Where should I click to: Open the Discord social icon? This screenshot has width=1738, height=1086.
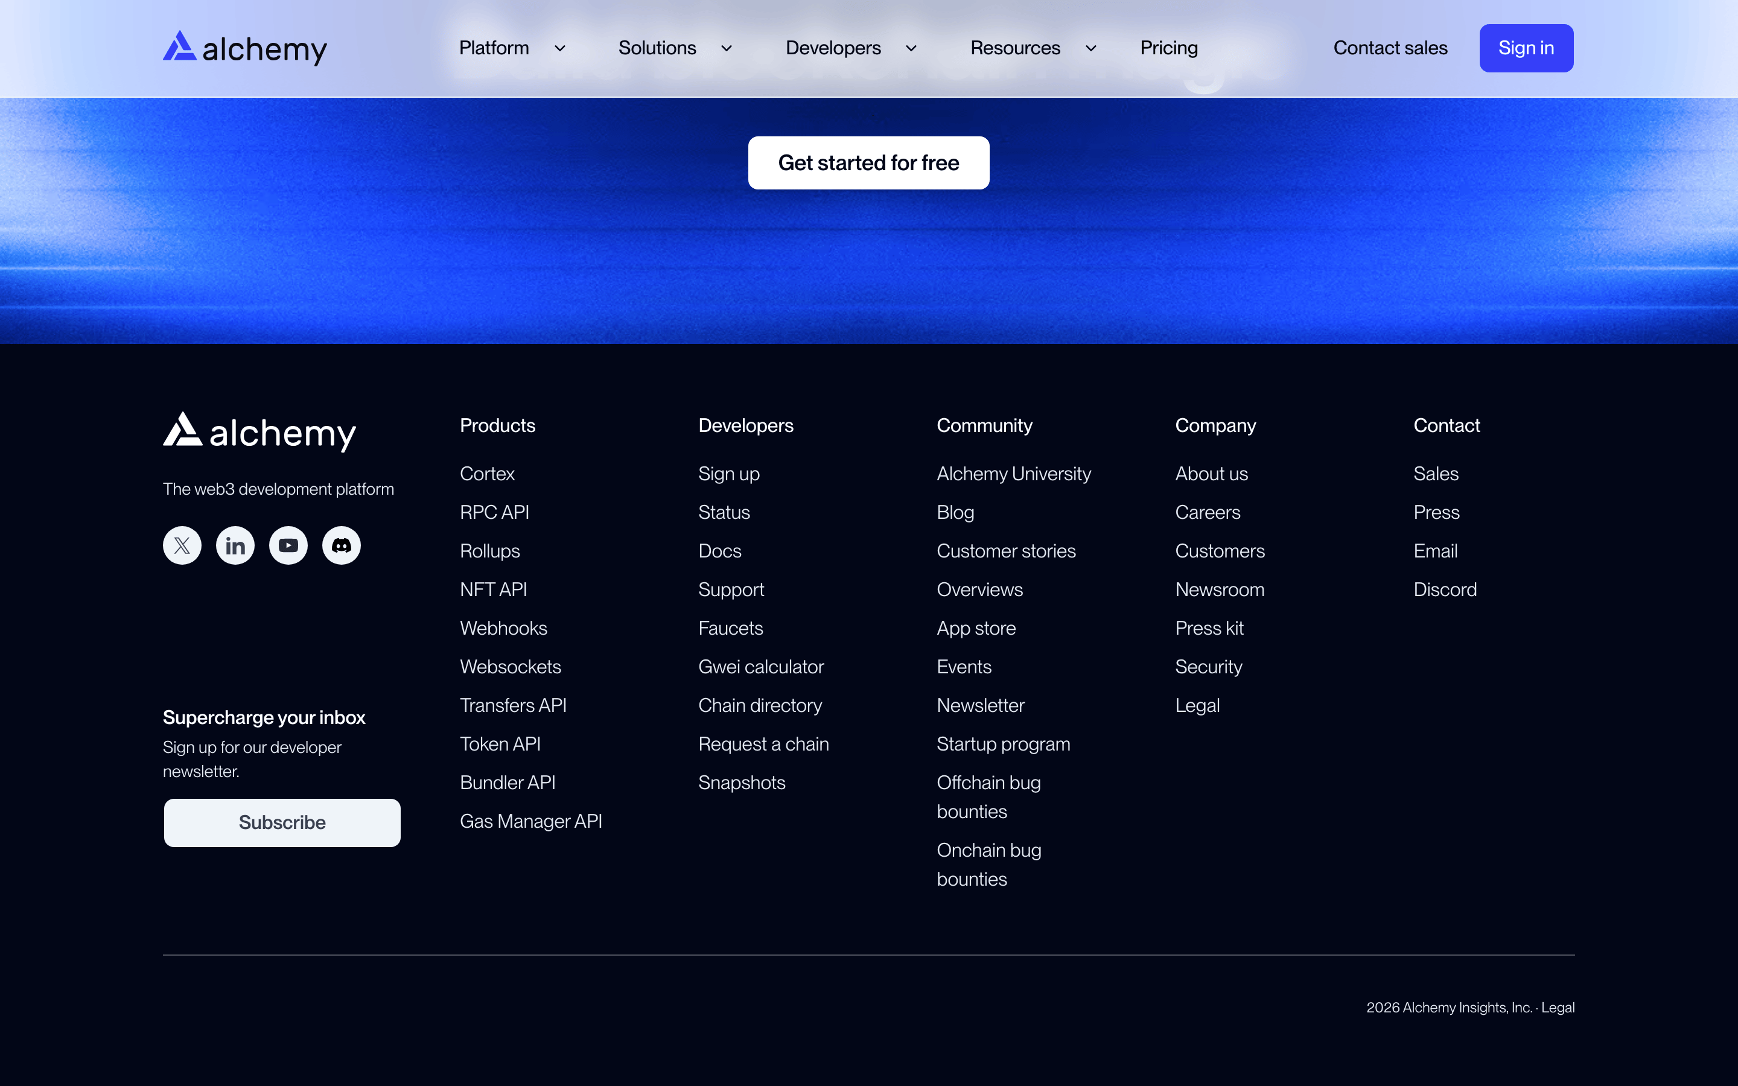click(341, 545)
